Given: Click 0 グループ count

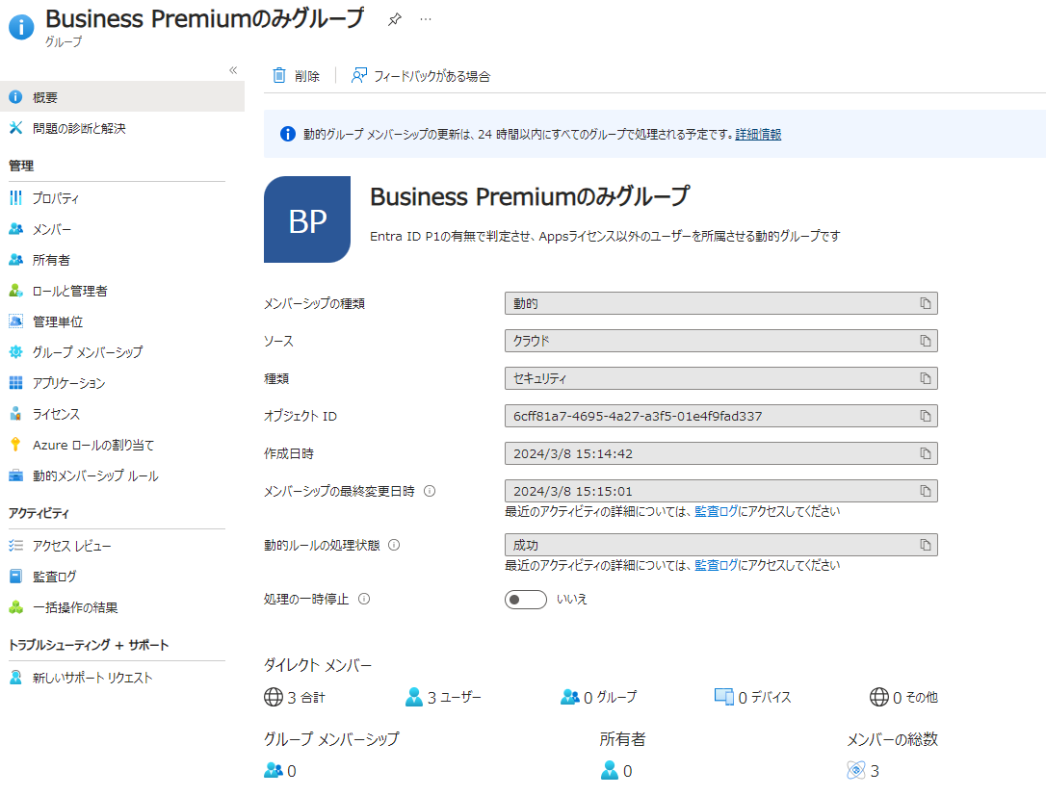Looking at the screenshot, I should coord(599,697).
